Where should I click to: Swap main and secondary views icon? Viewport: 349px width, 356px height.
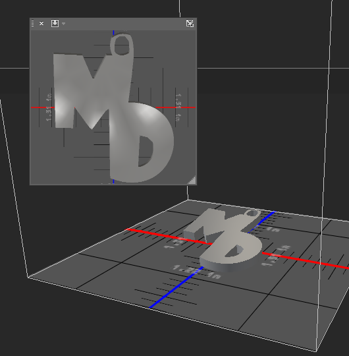pyautogui.click(x=190, y=23)
